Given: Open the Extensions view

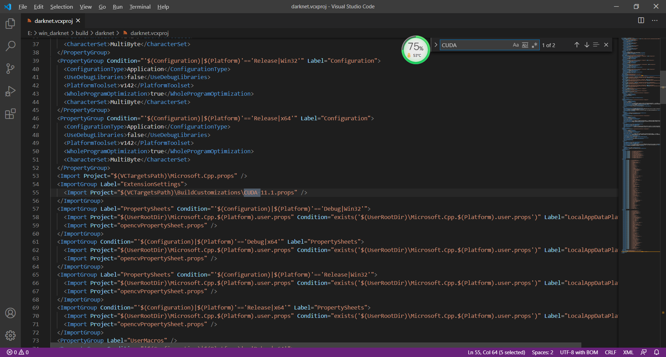Looking at the screenshot, I should point(10,114).
